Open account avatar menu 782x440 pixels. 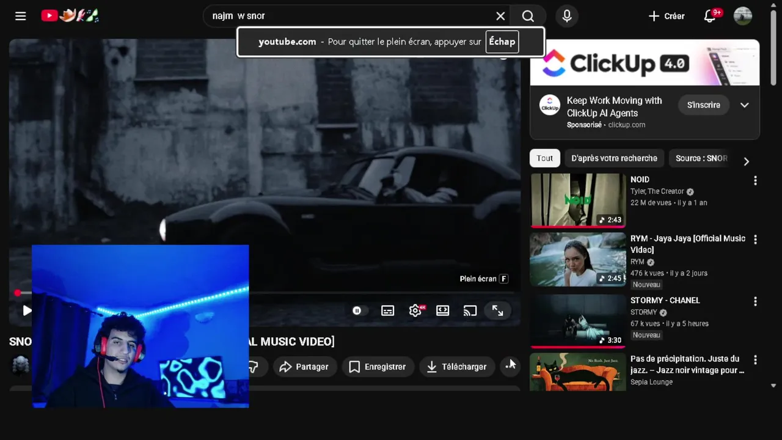pos(743,16)
